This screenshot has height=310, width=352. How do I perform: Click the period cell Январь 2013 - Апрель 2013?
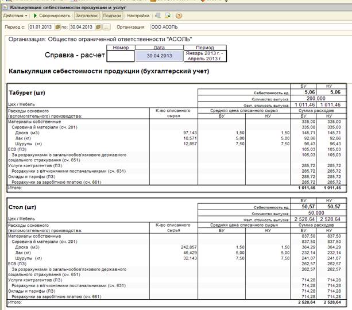205,56
